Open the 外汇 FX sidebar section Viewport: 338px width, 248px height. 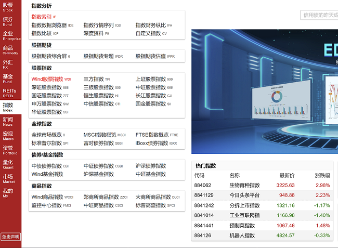point(10,64)
